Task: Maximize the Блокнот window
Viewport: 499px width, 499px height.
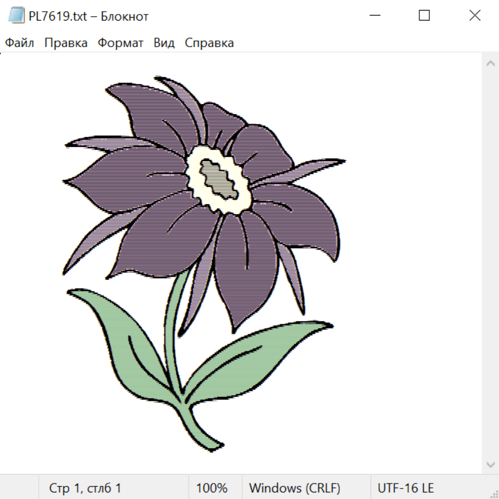Action: click(x=424, y=16)
